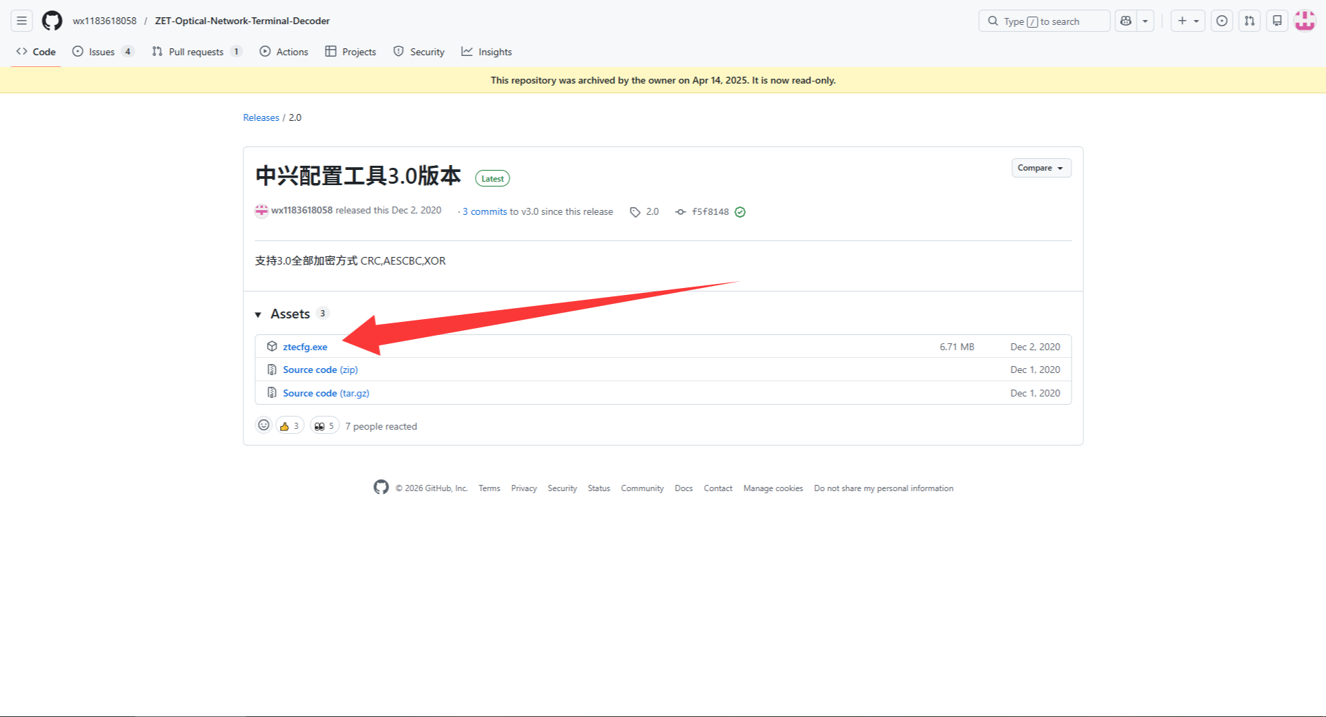Open the user profile avatar menu
Viewport: 1326px width, 717px height.
[1304, 21]
